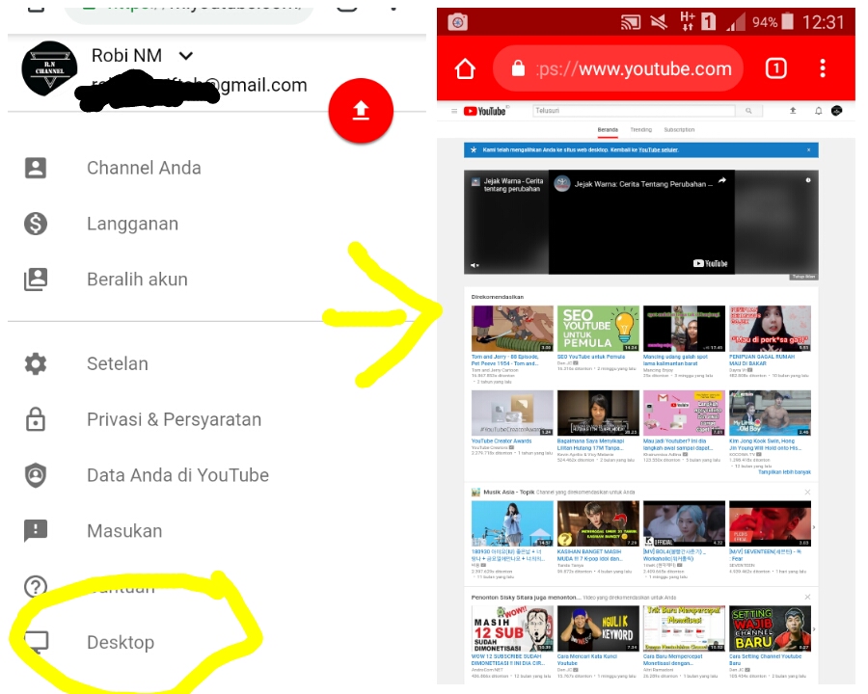Open the hamburger menu beside YouTube logo
Viewport: 868px width, 694px height.
[453, 110]
